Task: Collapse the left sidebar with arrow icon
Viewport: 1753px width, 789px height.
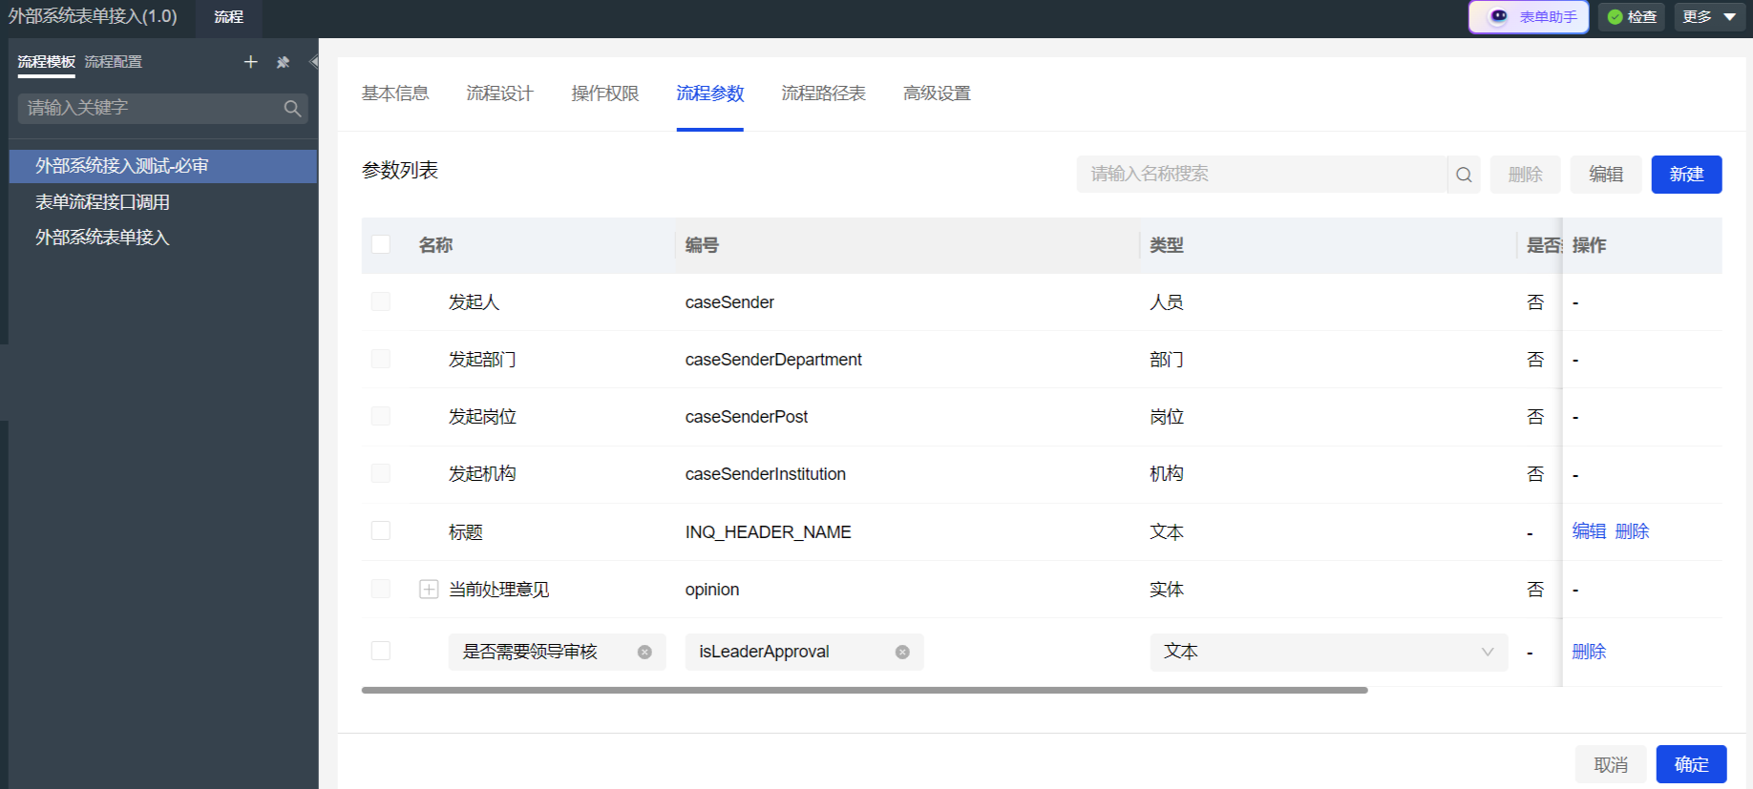Action: point(313,62)
